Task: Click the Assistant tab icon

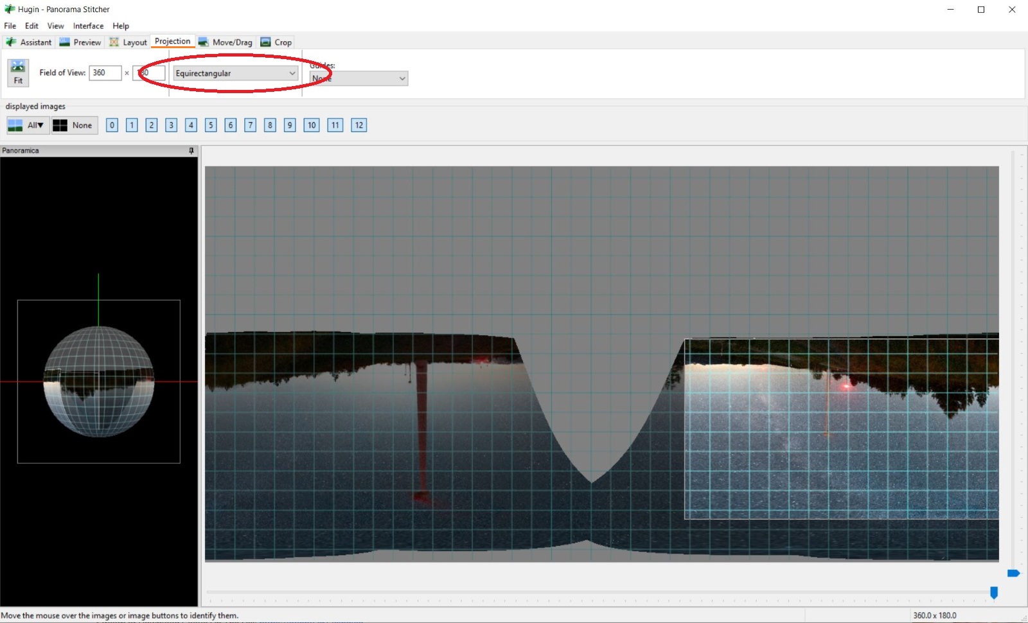Action: pos(12,42)
